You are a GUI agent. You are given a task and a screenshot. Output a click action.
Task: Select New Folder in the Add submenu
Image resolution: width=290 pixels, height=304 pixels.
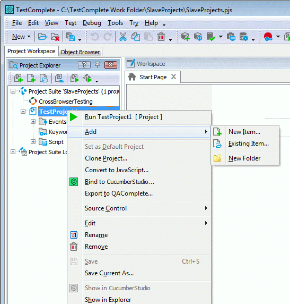click(x=245, y=158)
